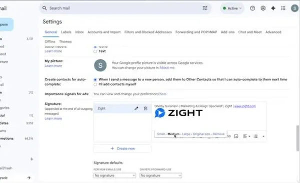The height and width of the screenshot is (183, 300).
Task: Open Forwarding and POP/IMAP tab
Action: tap(196, 32)
